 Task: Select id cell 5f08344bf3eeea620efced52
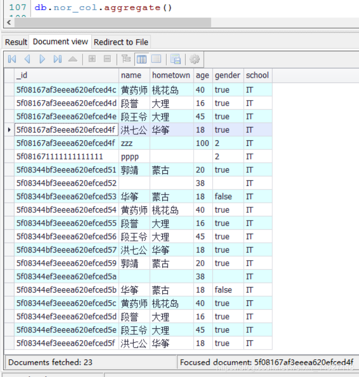tap(66, 183)
